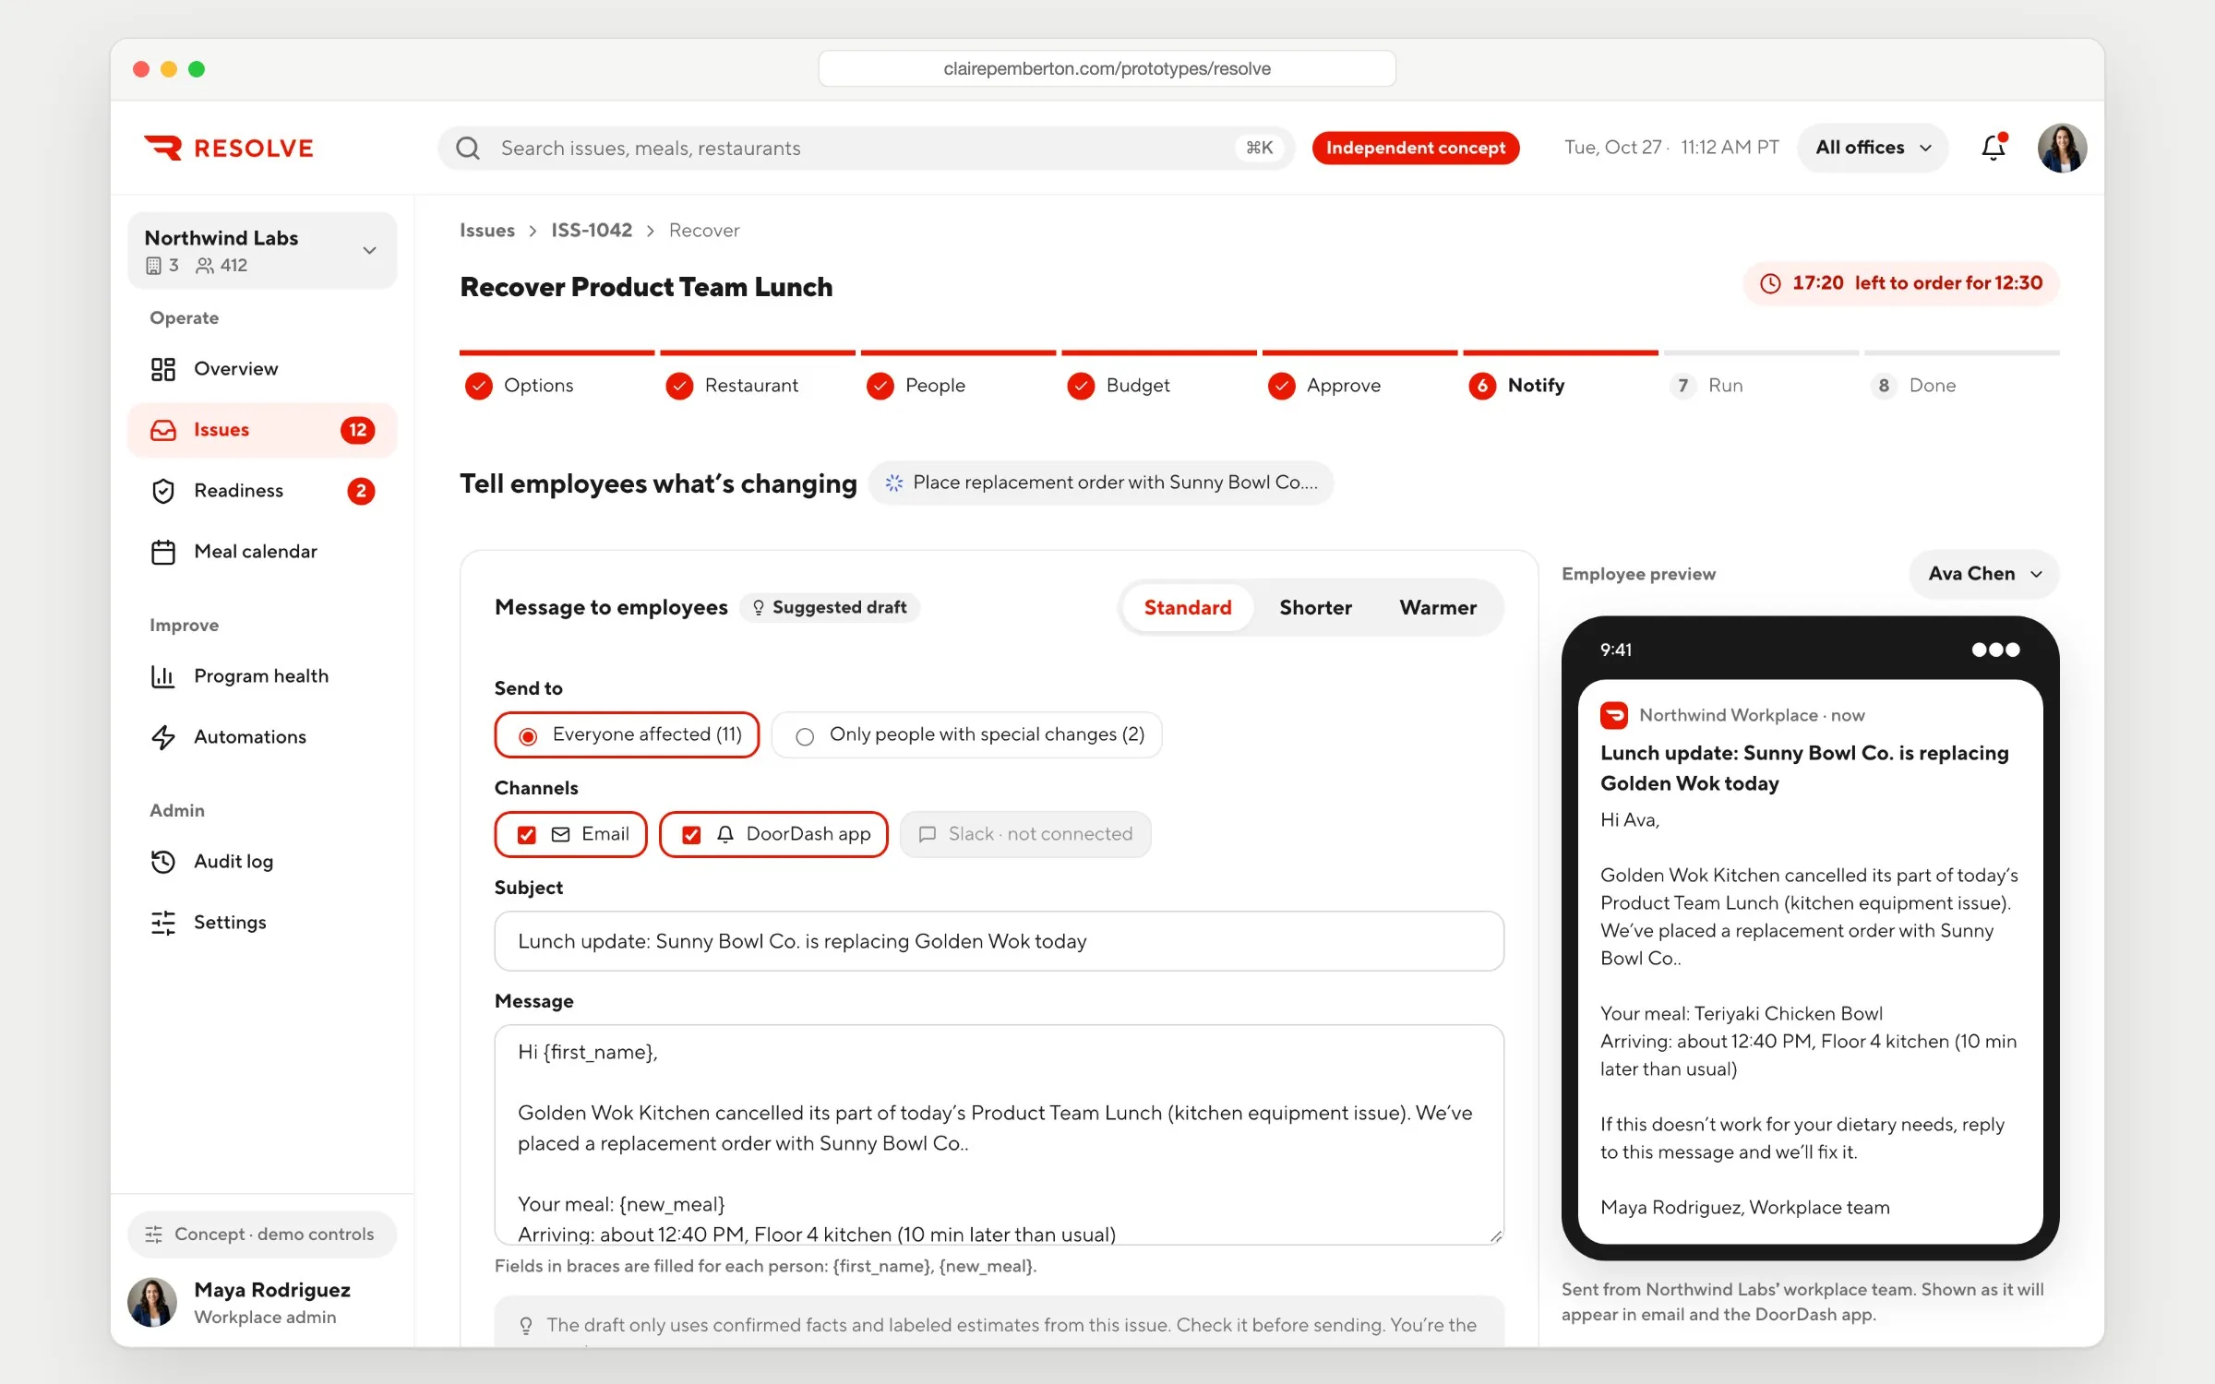Click the Approve step checkmark

(1282, 386)
